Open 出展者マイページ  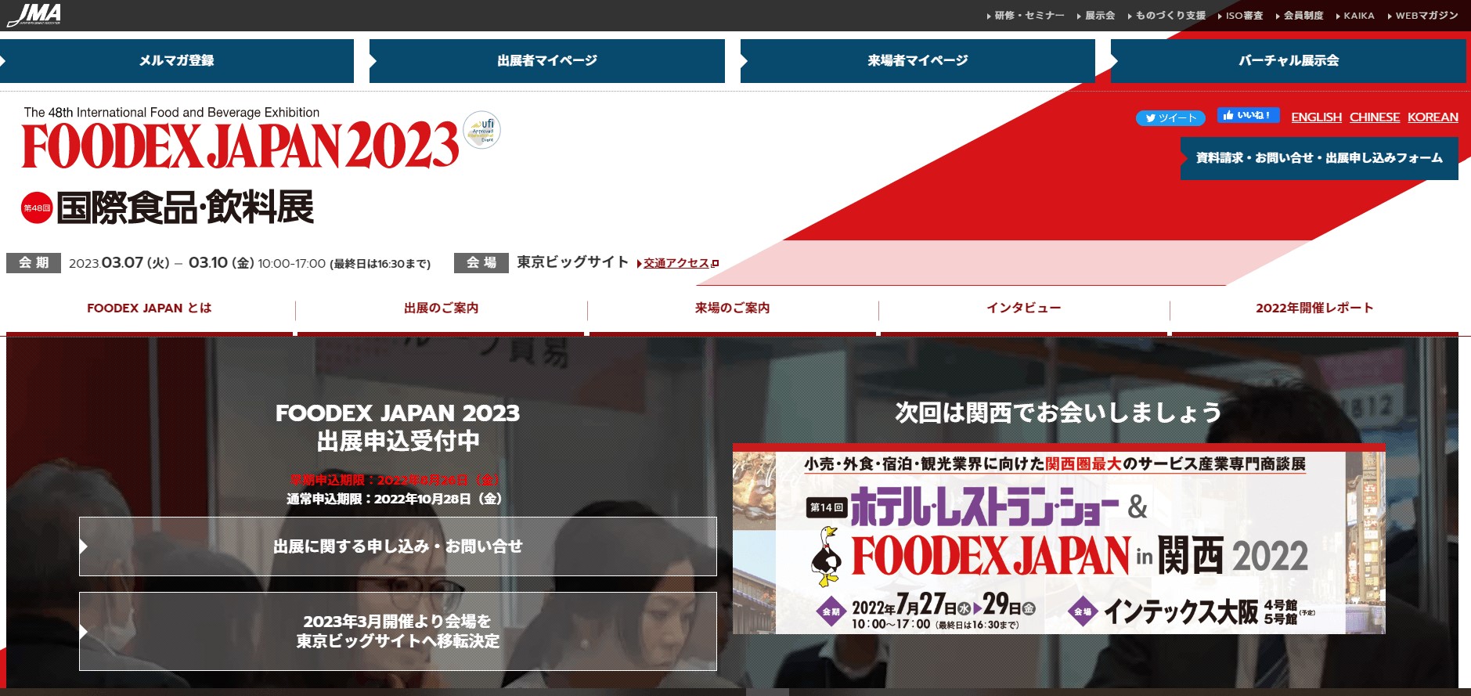click(x=547, y=60)
